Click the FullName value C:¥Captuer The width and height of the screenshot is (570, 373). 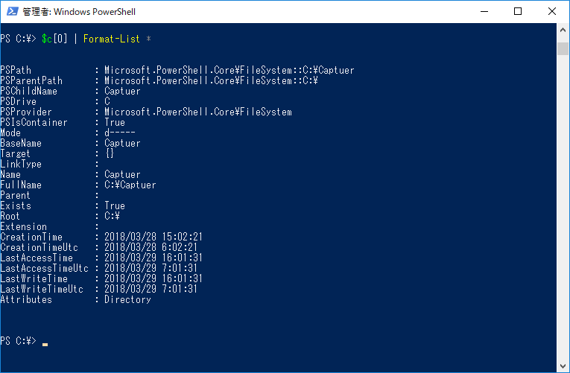[130, 185]
